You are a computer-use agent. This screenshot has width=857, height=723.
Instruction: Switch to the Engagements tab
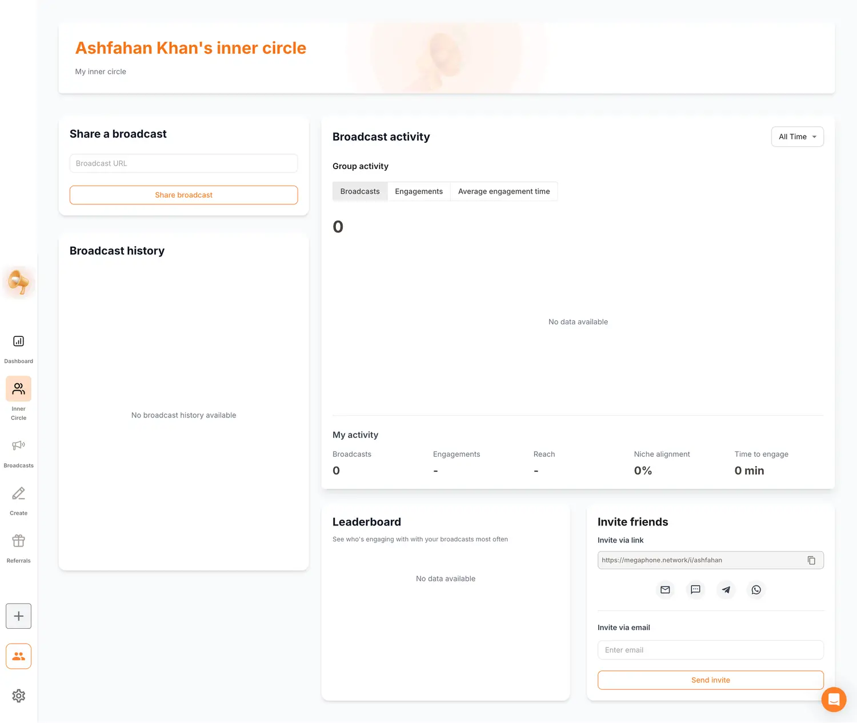[418, 191]
